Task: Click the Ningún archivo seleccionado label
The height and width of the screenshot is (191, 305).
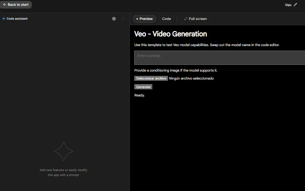Action: click(x=191, y=78)
